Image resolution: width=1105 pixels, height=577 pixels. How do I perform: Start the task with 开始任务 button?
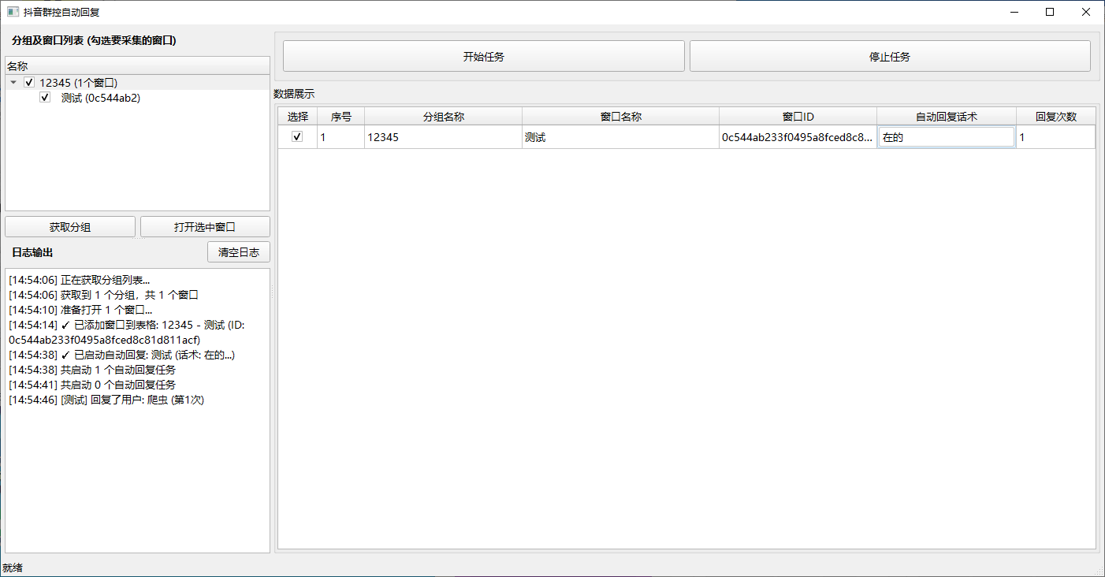coord(484,56)
